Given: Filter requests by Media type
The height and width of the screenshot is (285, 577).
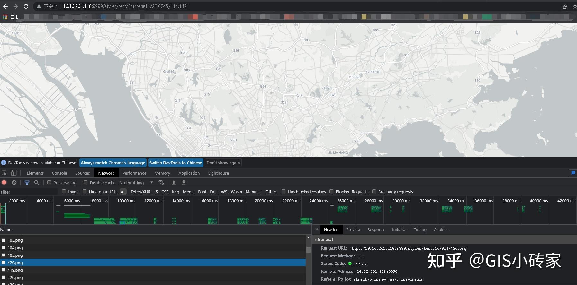Looking at the screenshot, I should tap(189, 192).
